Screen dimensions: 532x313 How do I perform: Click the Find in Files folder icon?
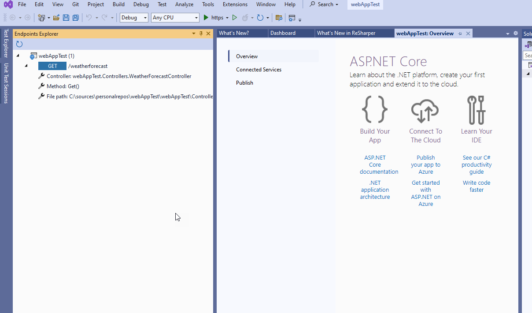278,18
